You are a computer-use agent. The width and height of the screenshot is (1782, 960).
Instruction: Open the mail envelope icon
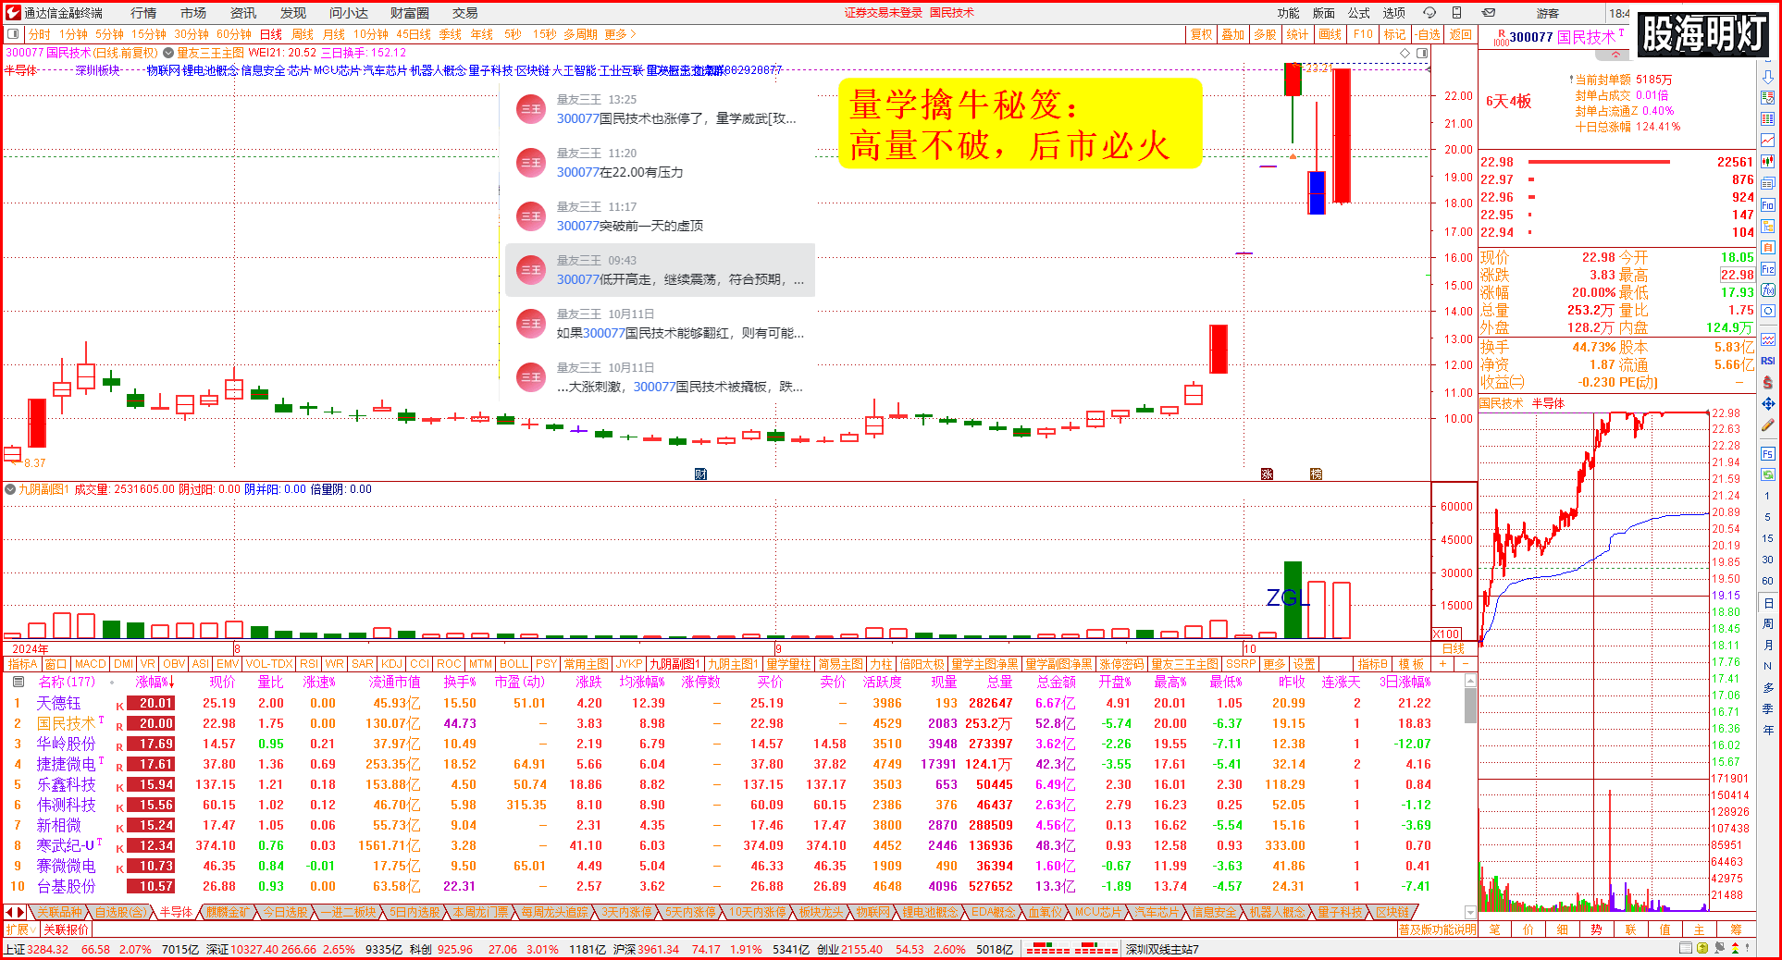1489,13
